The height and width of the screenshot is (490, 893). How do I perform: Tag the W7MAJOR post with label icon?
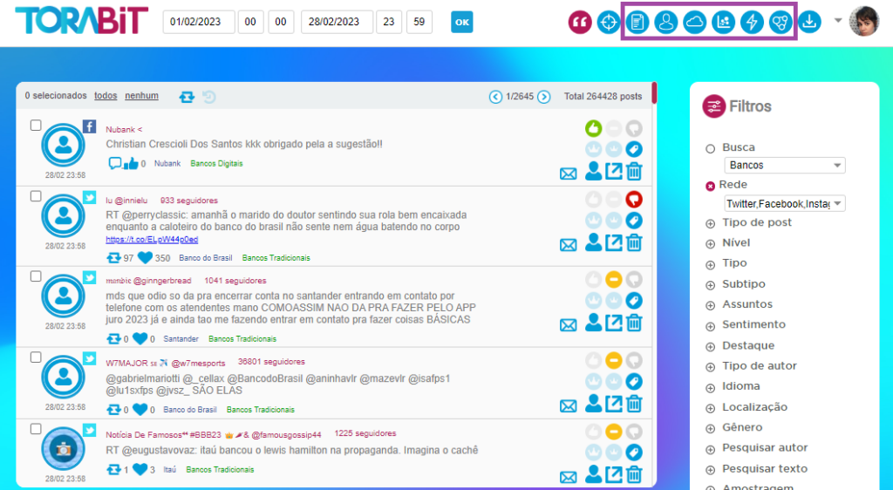click(x=634, y=381)
